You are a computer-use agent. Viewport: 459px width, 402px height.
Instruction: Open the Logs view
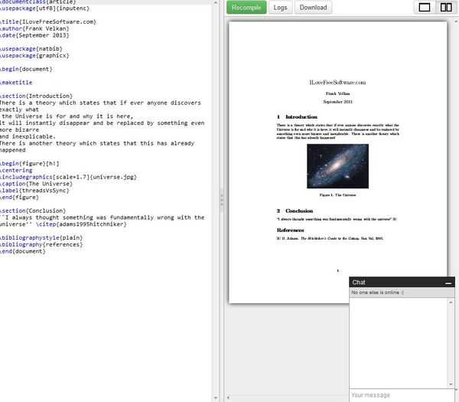click(280, 8)
